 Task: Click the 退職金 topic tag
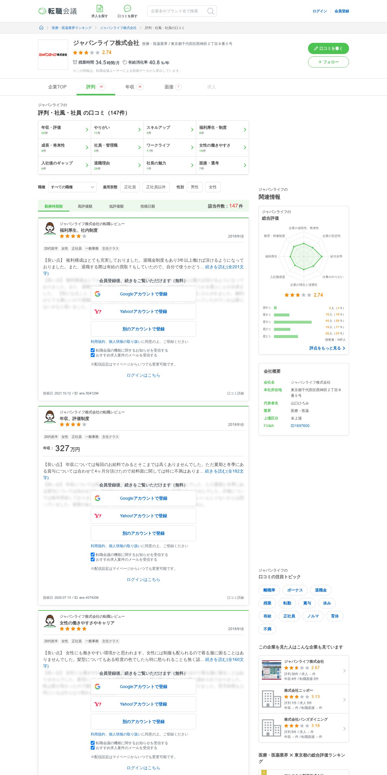(321, 590)
